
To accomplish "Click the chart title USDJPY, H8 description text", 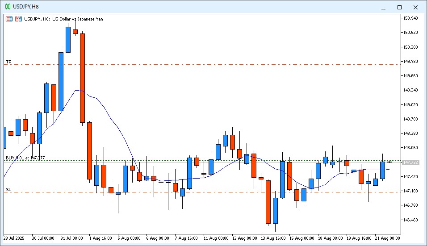I will click(x=63, y=19).
